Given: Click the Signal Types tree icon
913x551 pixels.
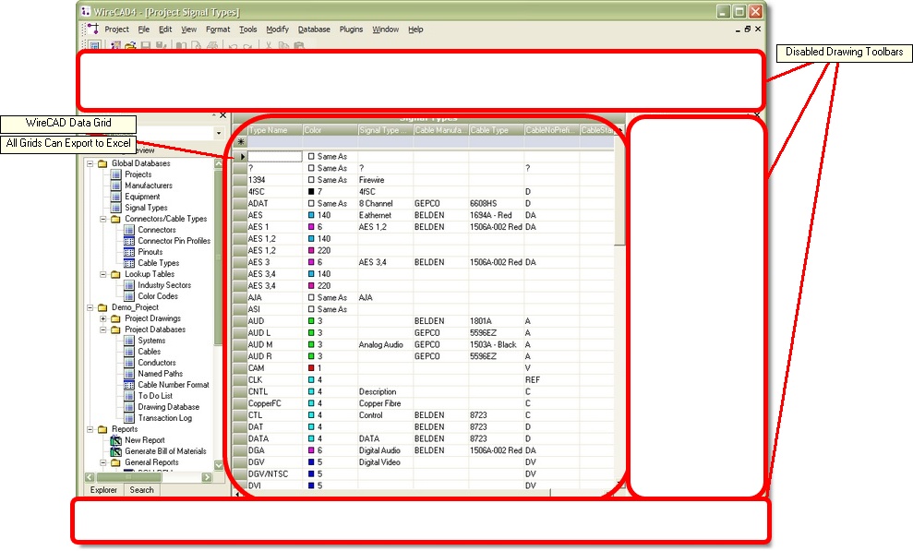Looking at the screenshot, I should [116, 208].
